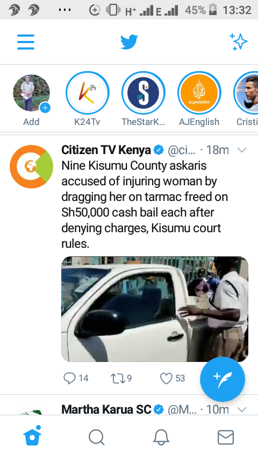Screen dimensions: 258x460
Task: Open the Notifications bell tab
Action: (x=161, y=437)
